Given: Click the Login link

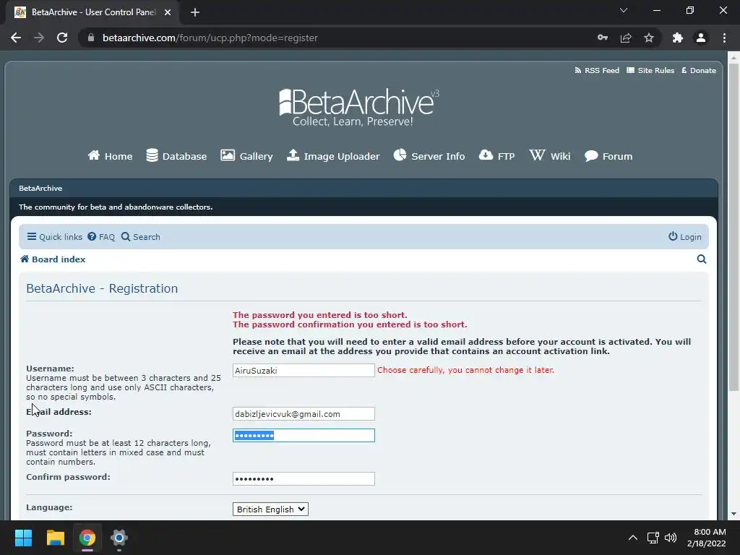Looking at the screenshot, I should [x=685, y=237].
